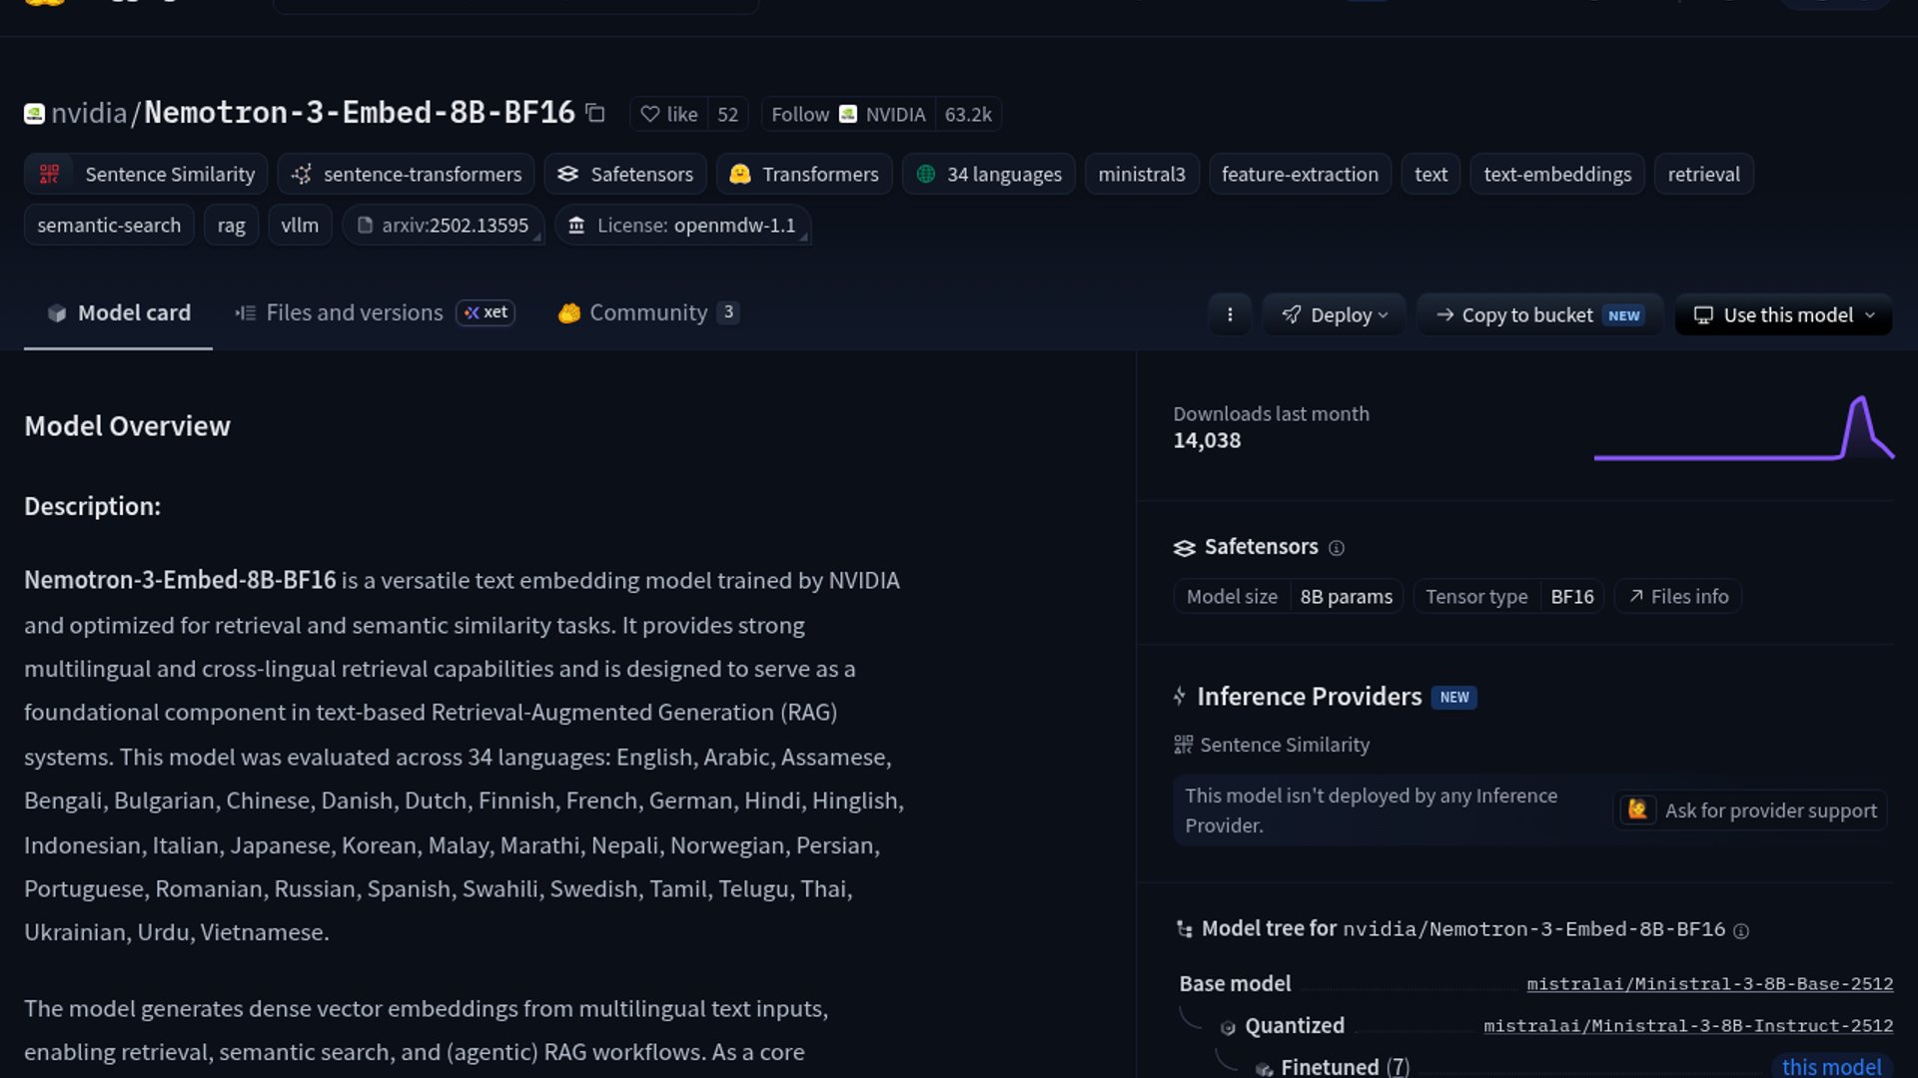Click the downloads last month graph
The width and height of the screenshot is (1918, 1078).
click(1743, 427)
